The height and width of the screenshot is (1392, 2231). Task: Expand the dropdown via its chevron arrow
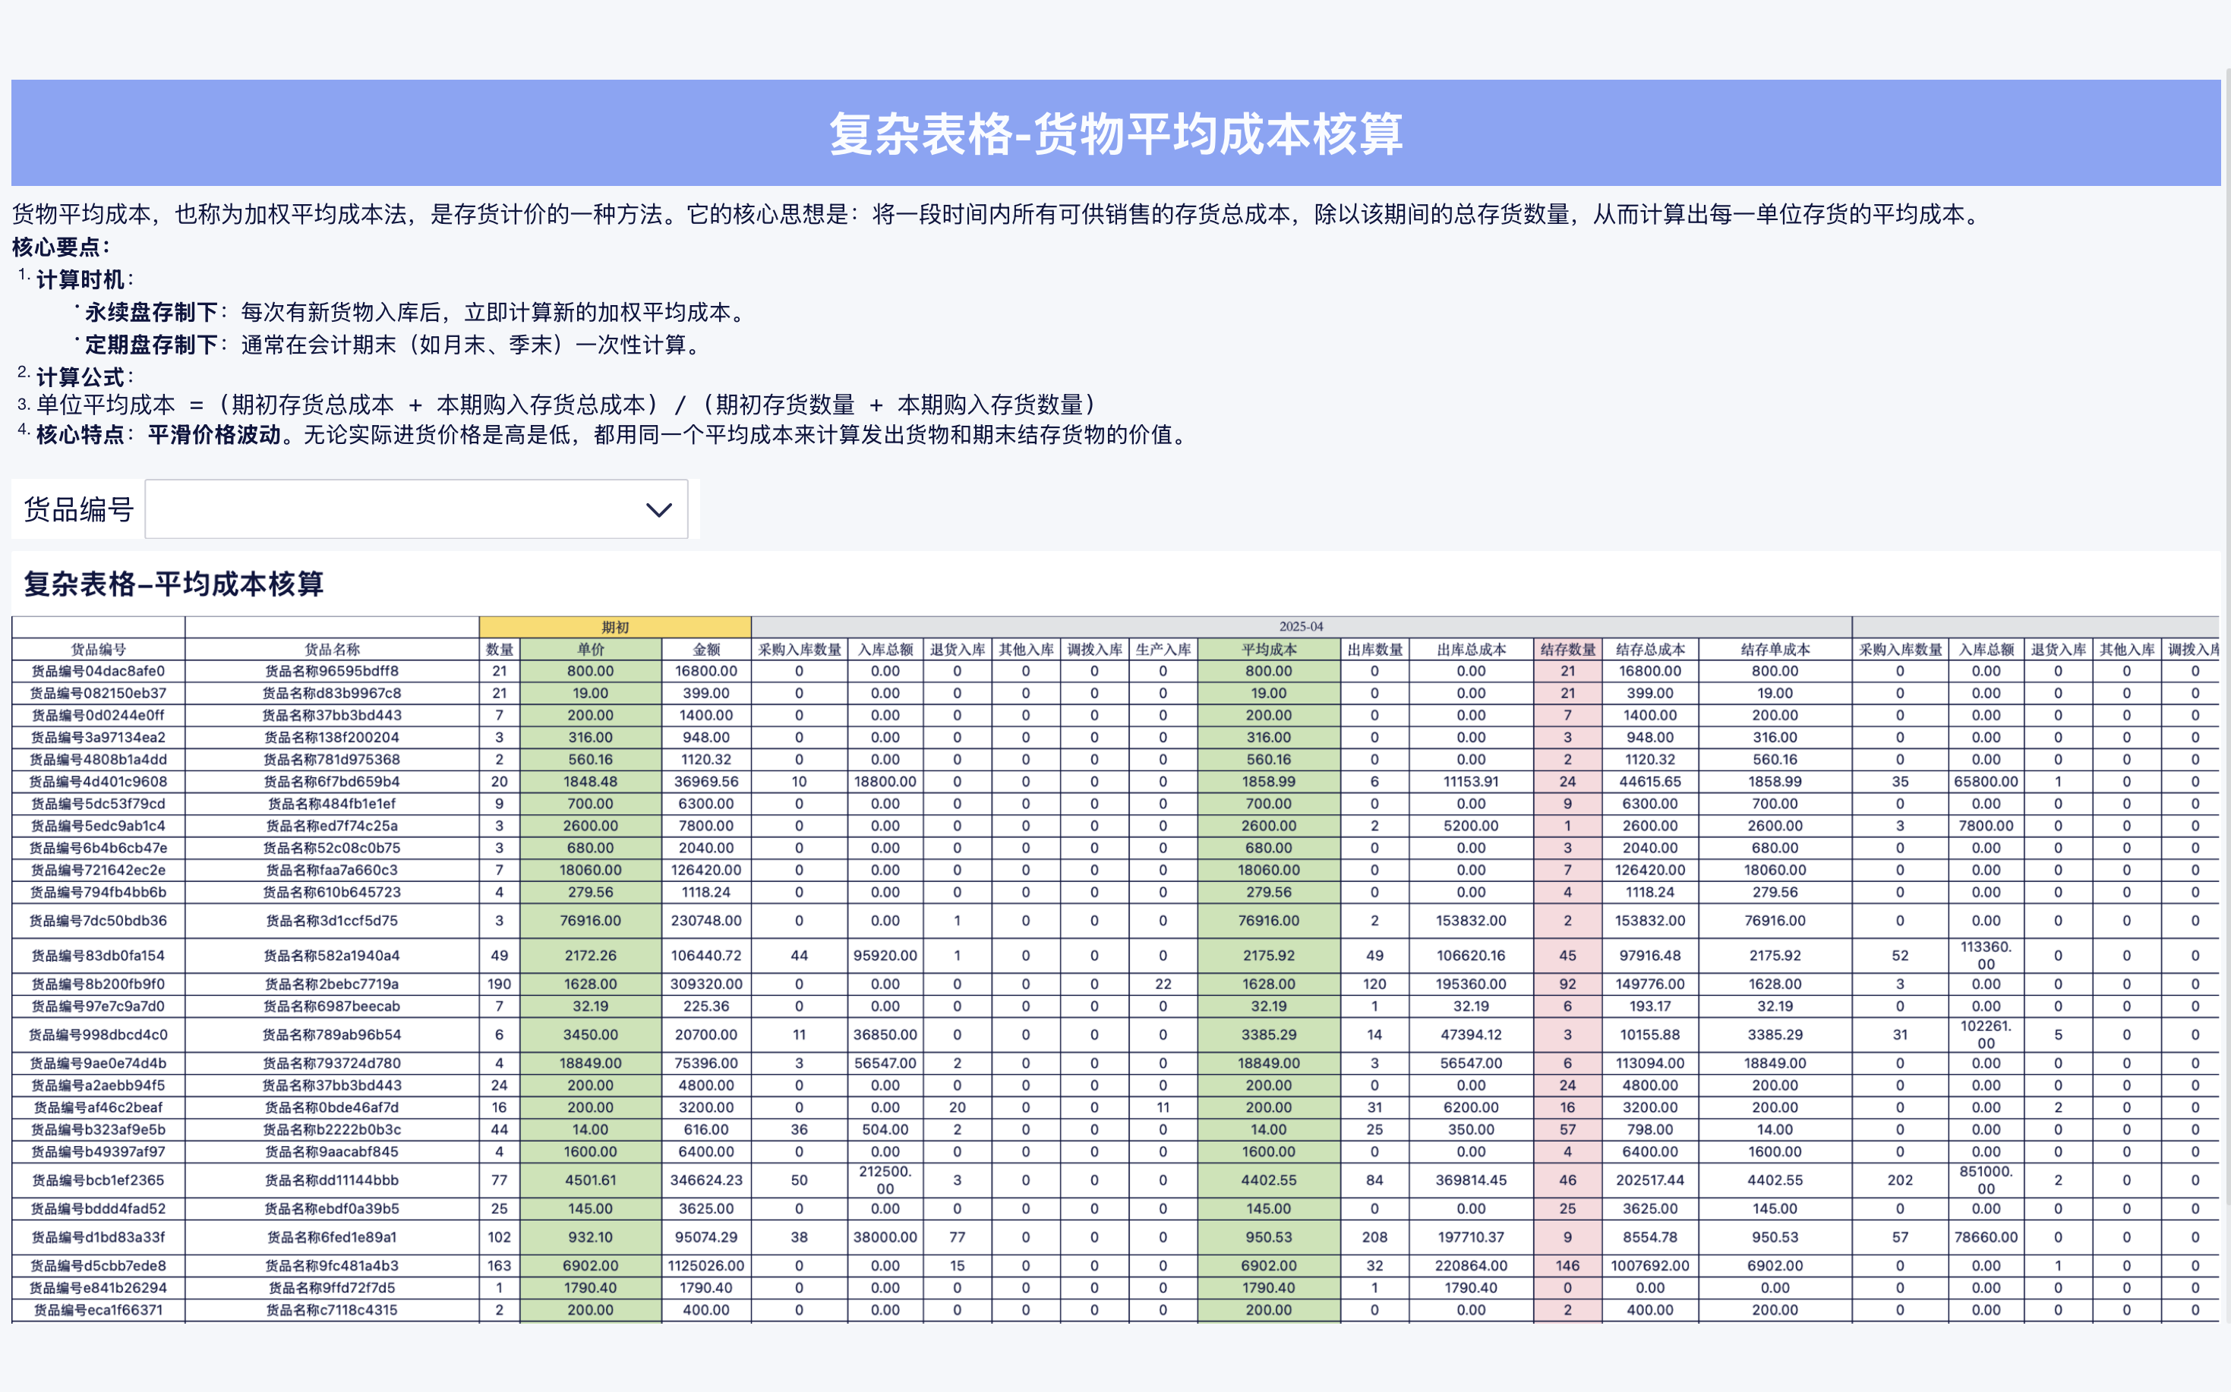pos(658,509)
